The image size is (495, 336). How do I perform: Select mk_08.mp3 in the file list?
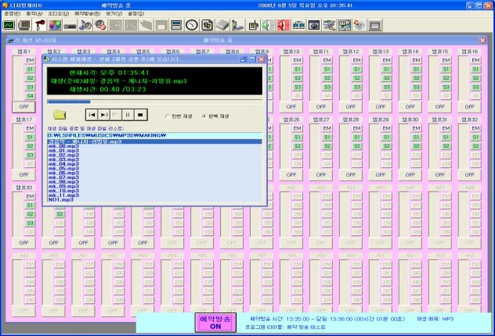pos(63,182)
